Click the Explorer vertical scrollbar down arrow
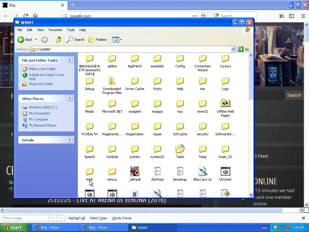 point(251,195)
